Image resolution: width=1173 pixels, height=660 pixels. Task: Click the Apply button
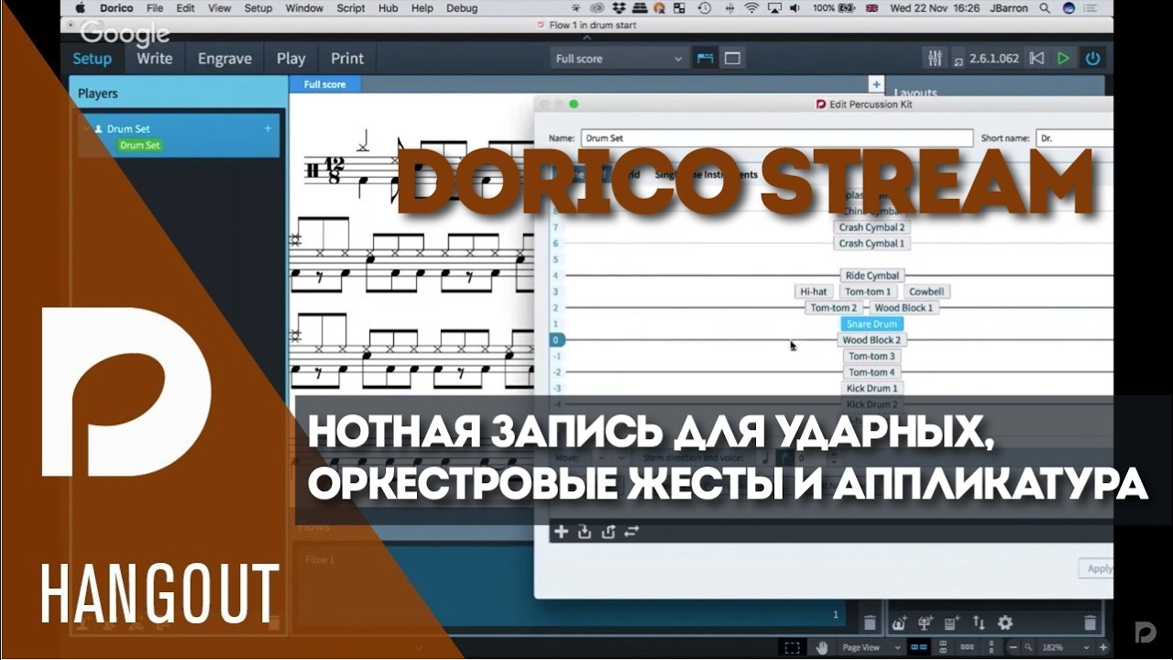coord(1097,568)
